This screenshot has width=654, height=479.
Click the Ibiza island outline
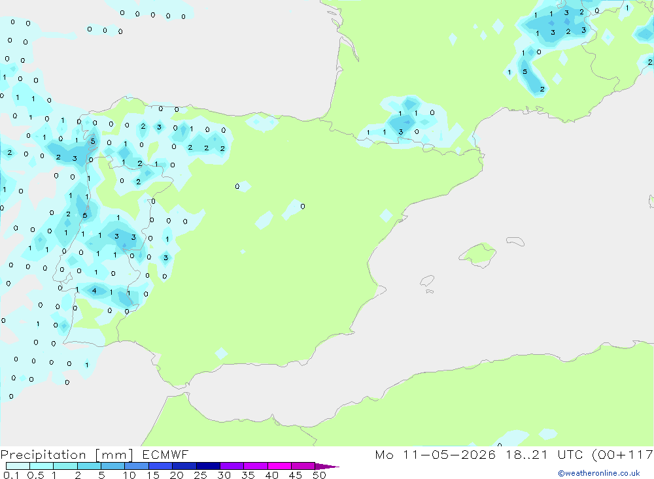pos(427,280)
